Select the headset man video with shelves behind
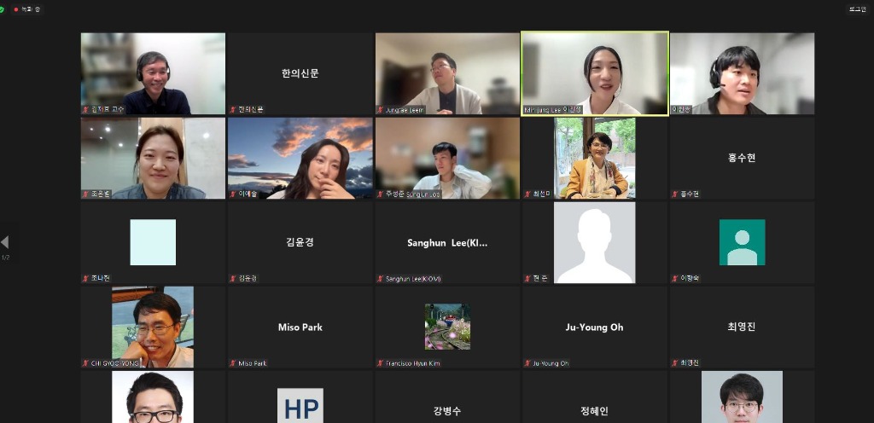 click(153, 73)
